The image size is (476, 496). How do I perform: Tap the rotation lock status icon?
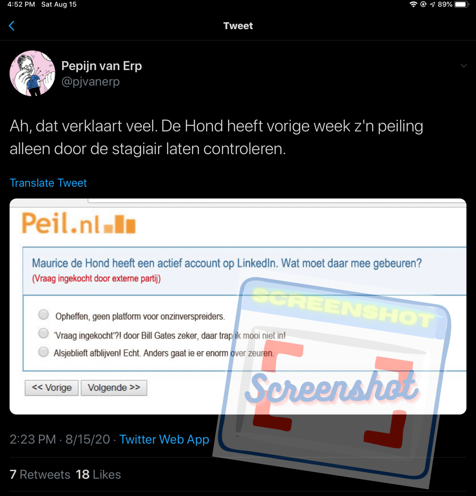423,4
